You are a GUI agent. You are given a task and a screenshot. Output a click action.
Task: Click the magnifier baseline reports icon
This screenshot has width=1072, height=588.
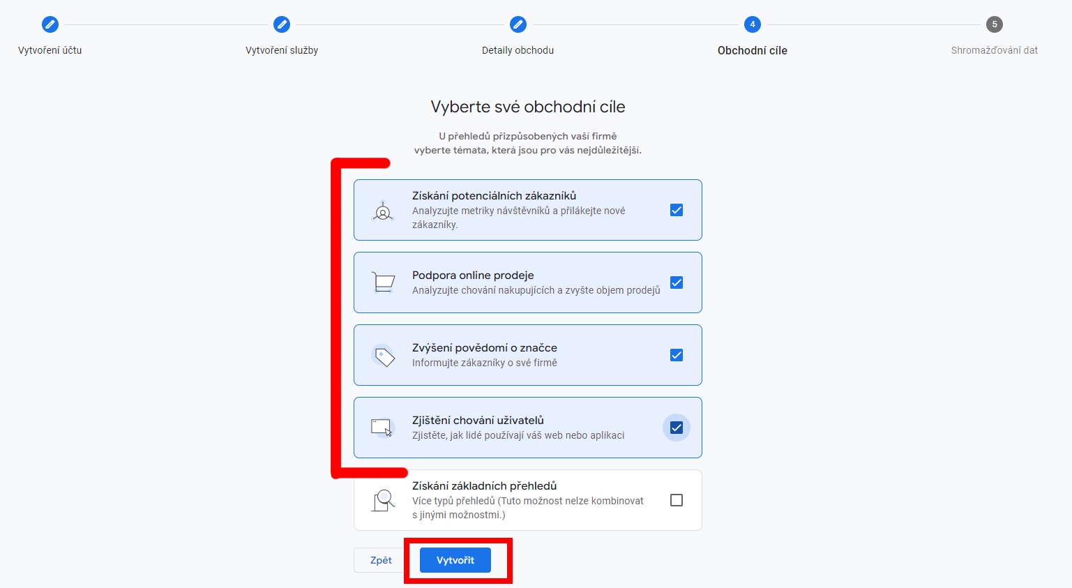point(383,500)
